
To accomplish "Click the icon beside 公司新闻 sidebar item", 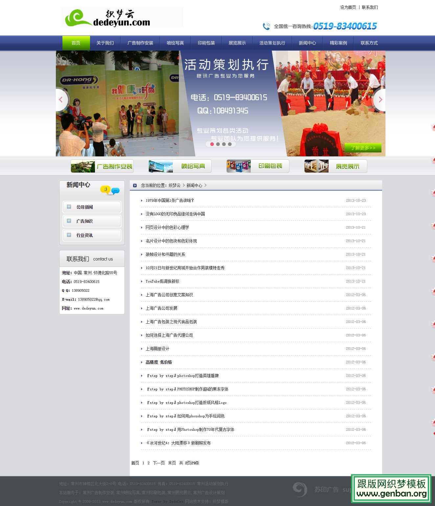I will tap(69, 207).
